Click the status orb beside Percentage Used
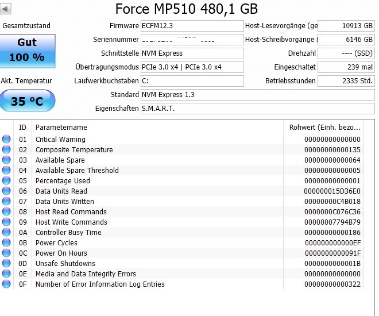The image size is (379, 316). [6, 180]
